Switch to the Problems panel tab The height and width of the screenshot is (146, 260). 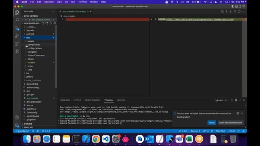pos(65,100)
